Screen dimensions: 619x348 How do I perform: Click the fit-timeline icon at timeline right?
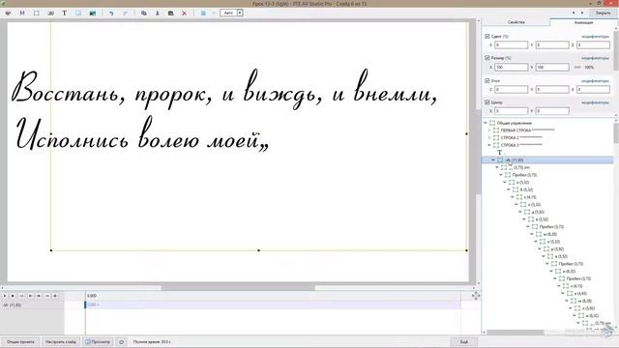coord(476,295)
